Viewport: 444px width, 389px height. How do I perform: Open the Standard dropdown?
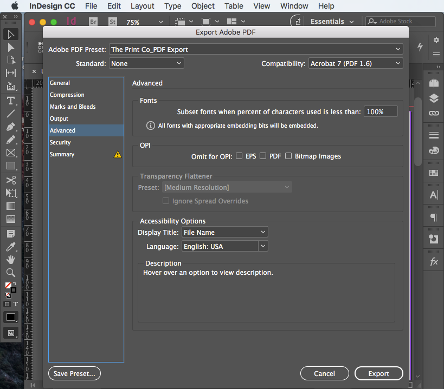coord(146,63)
